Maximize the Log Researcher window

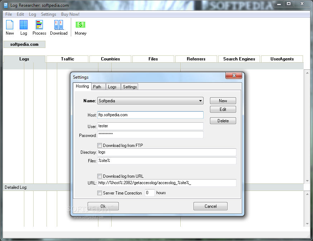point(289,4)
